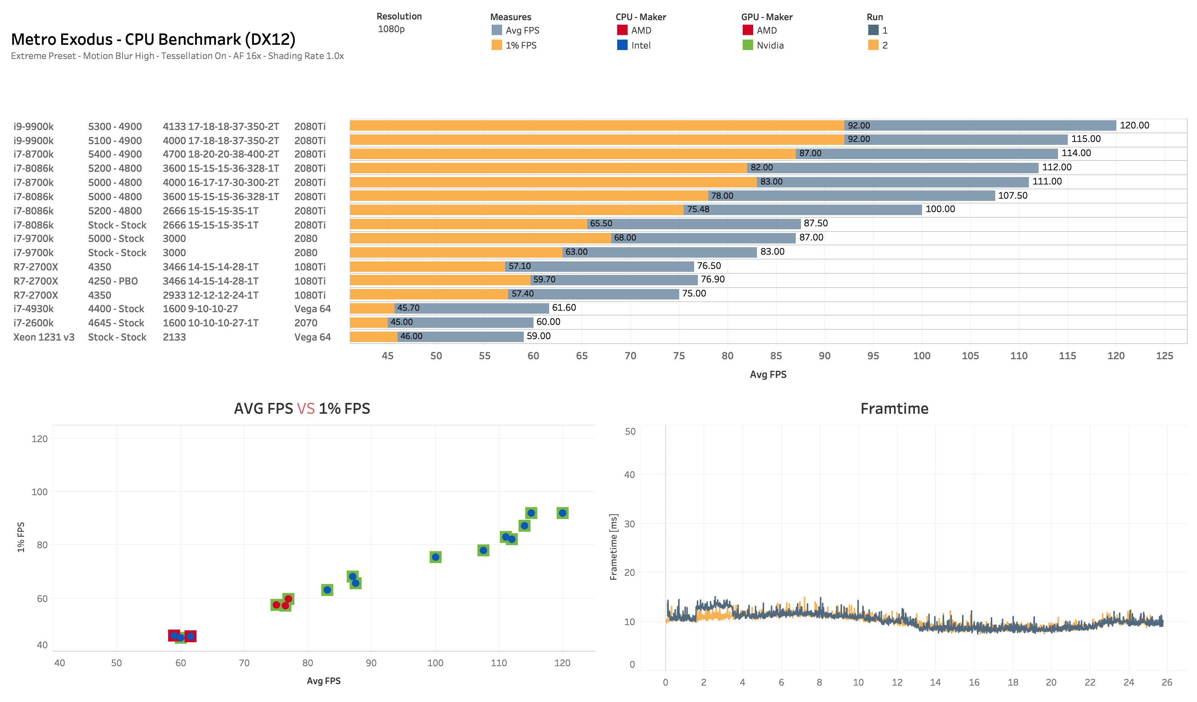Viewport: 1197px width, 702px height.
Task: Click the i7-4930k row label
Action: pos(33,308)
